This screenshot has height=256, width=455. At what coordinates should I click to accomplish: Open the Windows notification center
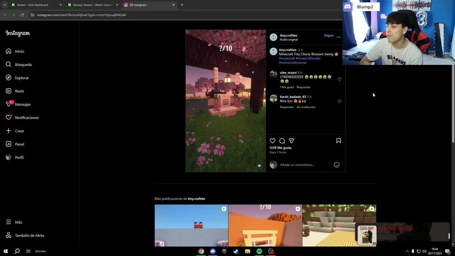pyautogui.click(x=448, y=251)
